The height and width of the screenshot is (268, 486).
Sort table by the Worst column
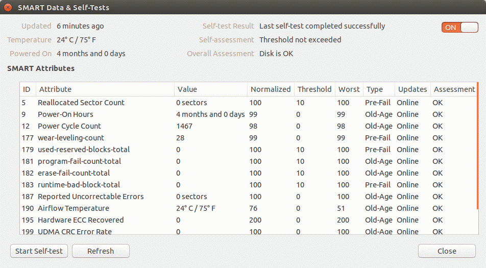pos(349,89)
